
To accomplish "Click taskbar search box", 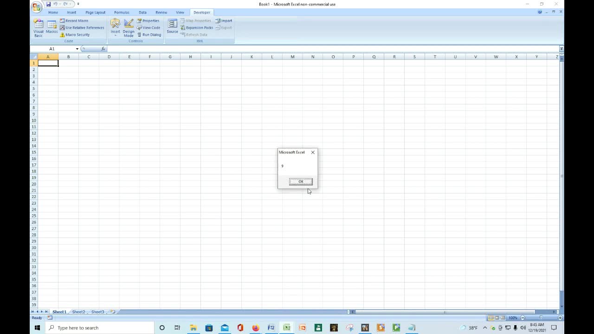I will tap(100, 328).
